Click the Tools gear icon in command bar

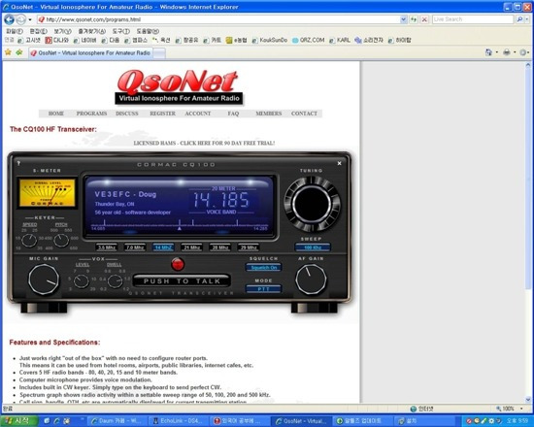(523, 52)
